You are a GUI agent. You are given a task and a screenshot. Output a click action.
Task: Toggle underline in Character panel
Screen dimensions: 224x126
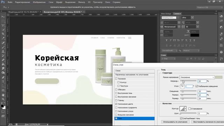190,41
